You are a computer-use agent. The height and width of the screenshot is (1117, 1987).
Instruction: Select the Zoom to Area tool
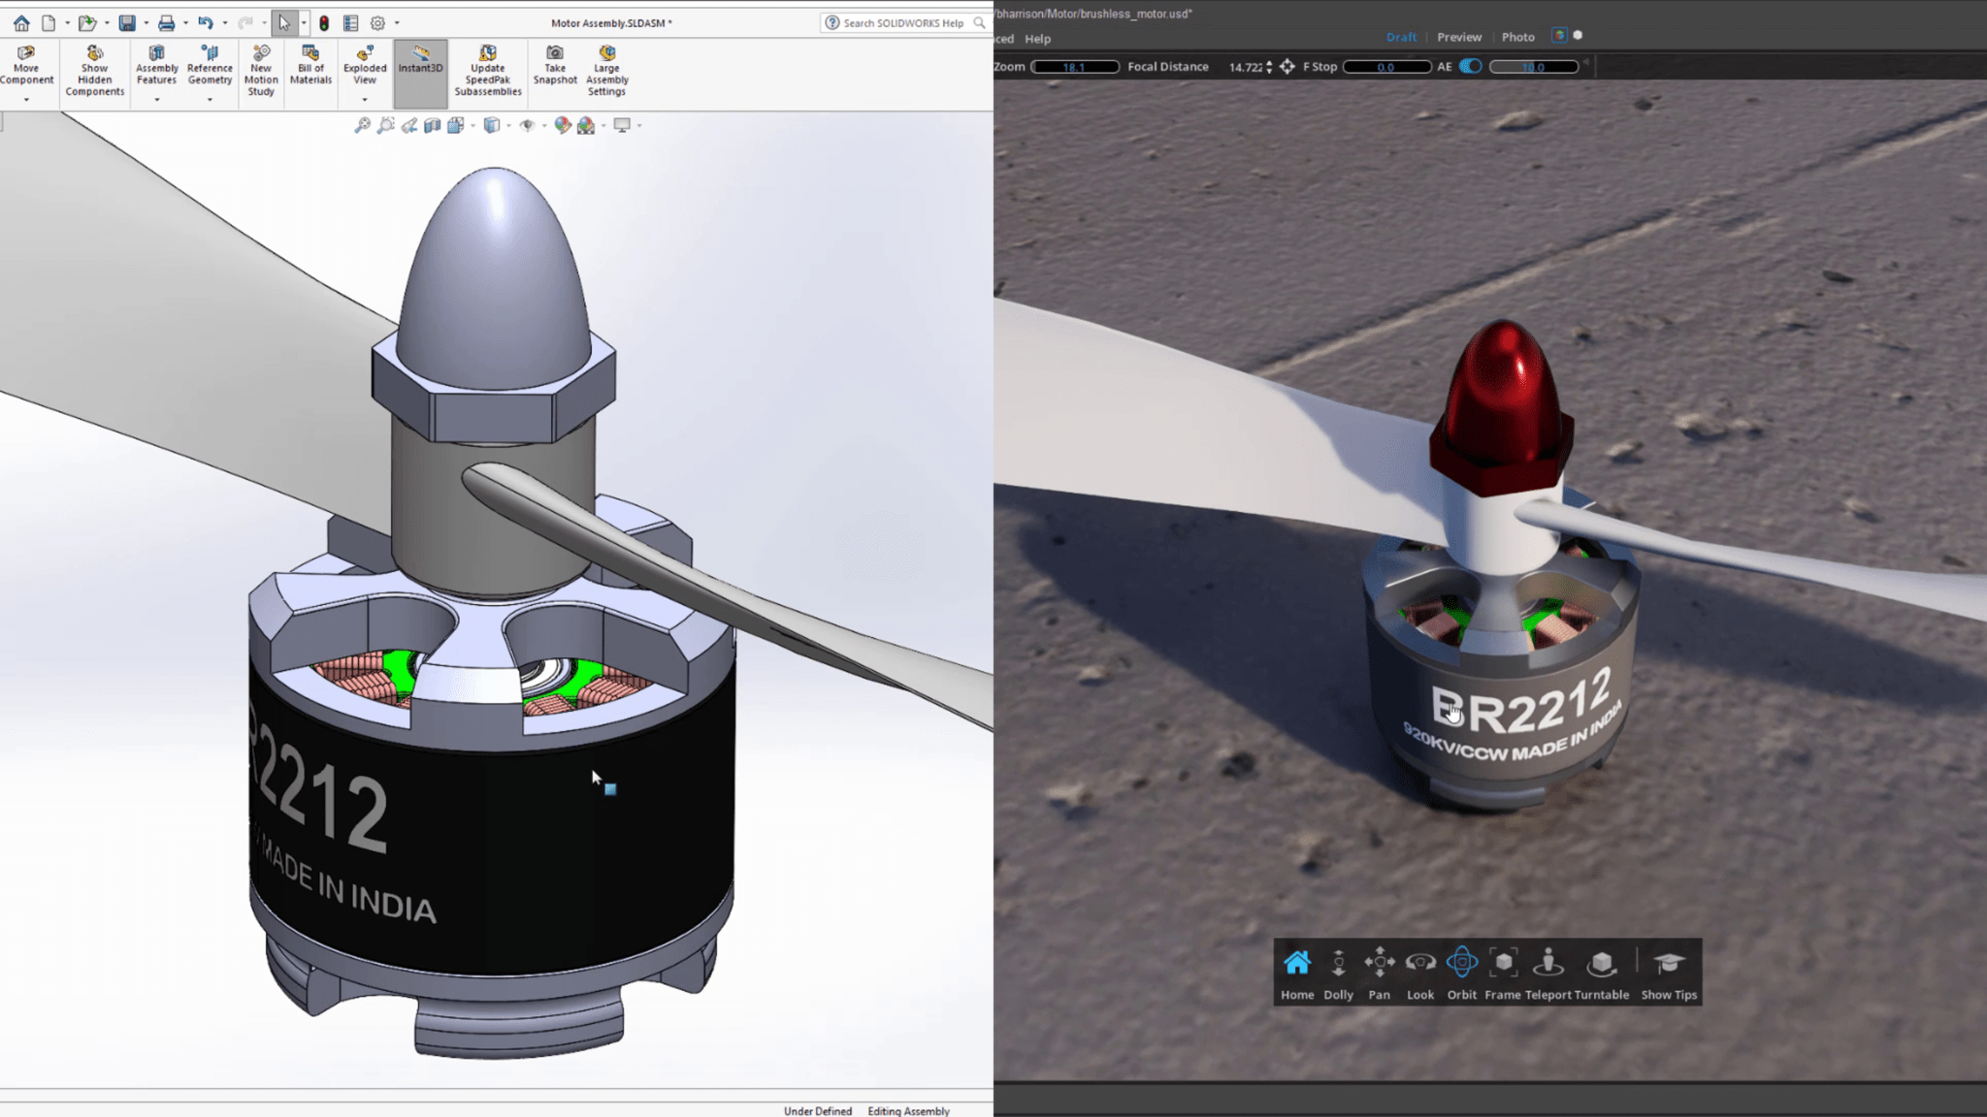[386, 125]
